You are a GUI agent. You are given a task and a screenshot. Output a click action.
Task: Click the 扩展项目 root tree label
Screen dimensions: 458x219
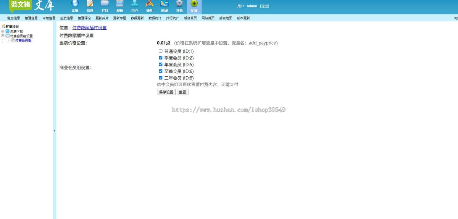point(12,26)
